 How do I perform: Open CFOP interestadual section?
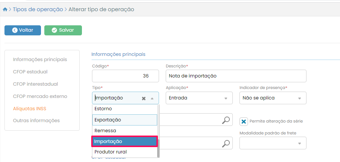[x=35, y=84]
